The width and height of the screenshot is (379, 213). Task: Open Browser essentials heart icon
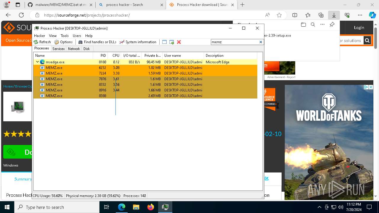coord(347,15)
